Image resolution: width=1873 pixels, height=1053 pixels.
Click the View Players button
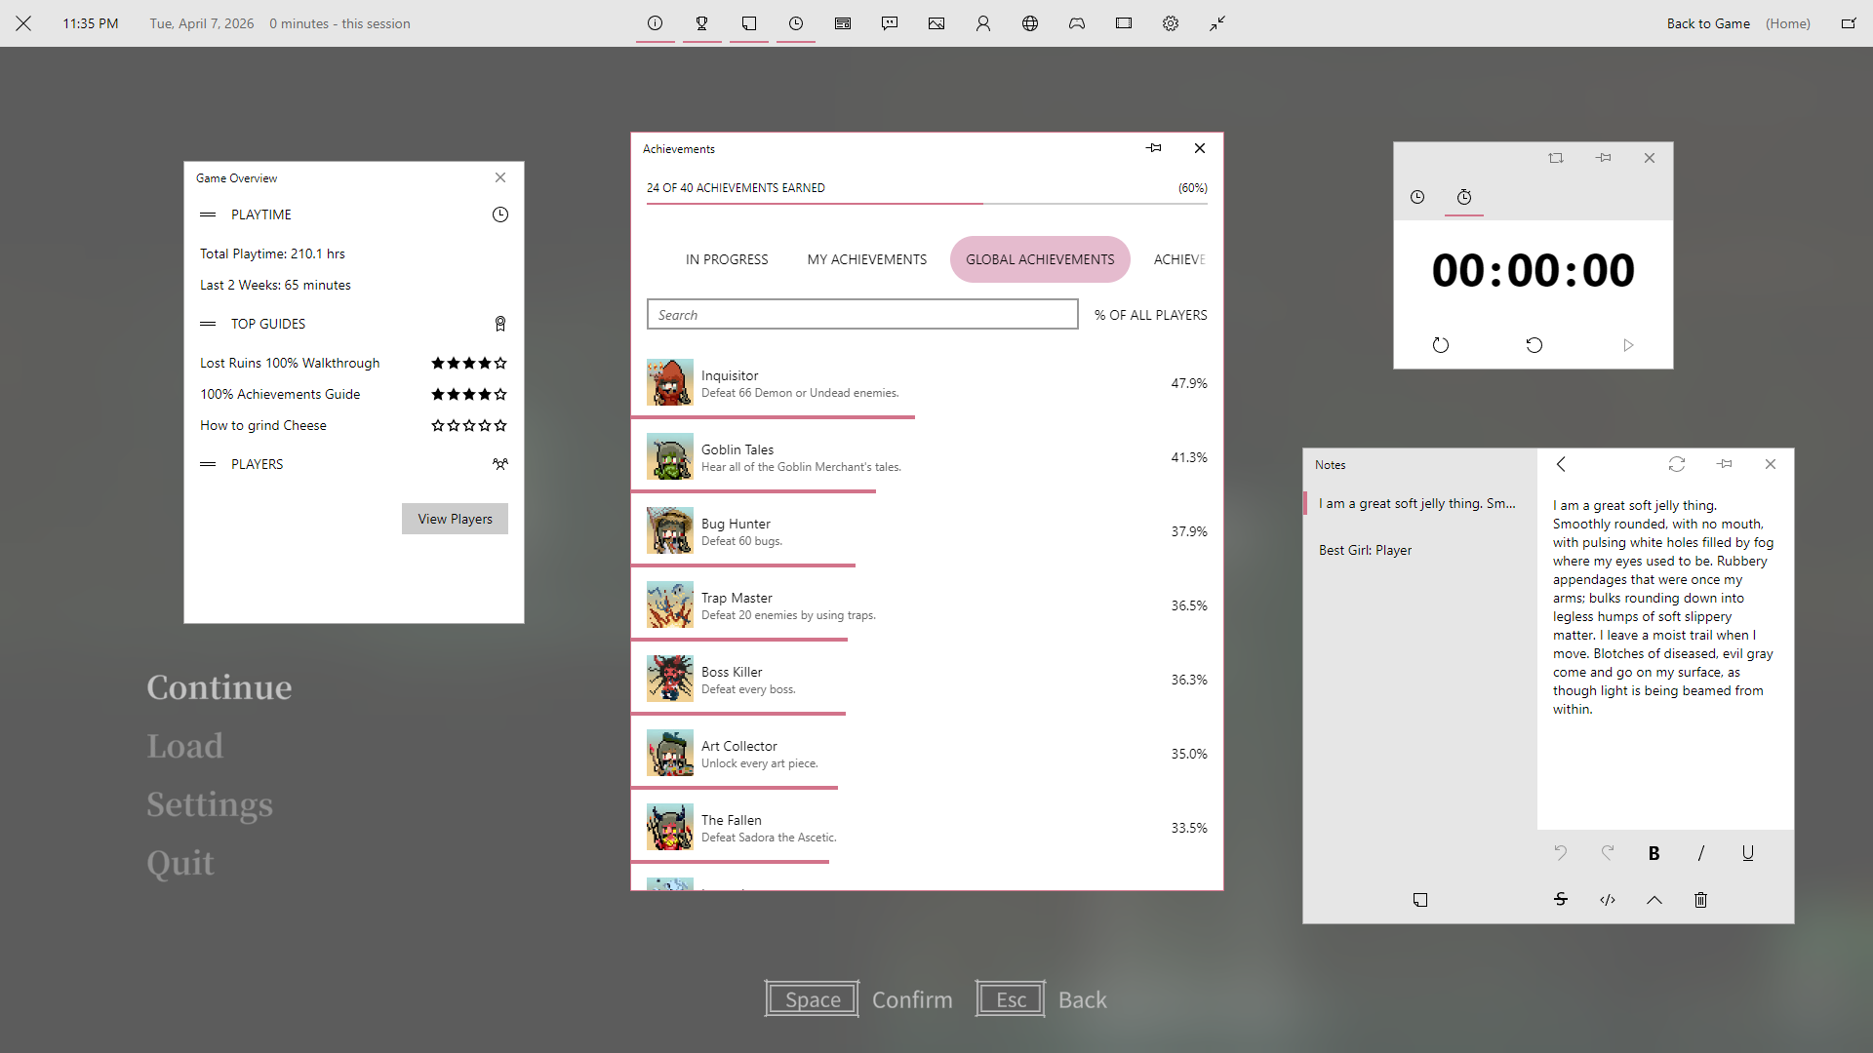[x=455, y=519]
